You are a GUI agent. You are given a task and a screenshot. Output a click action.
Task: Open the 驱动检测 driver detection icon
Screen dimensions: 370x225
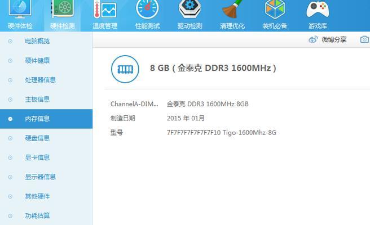pos(190,9)
